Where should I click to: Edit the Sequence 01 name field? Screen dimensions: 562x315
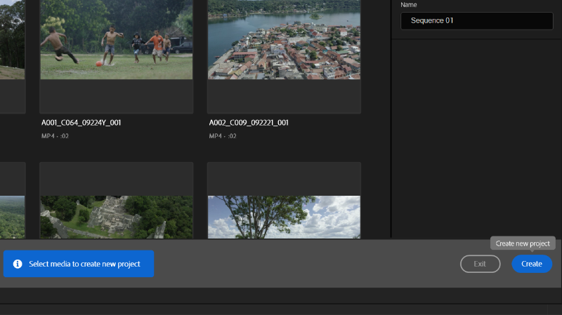(x=477, y=21)
